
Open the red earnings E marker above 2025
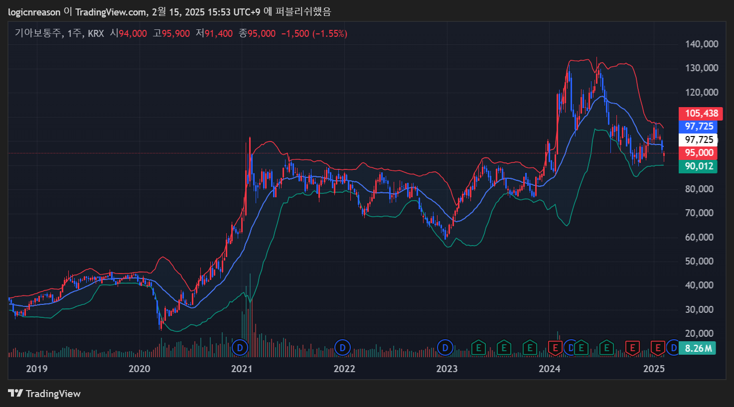(x=658, y=347)
